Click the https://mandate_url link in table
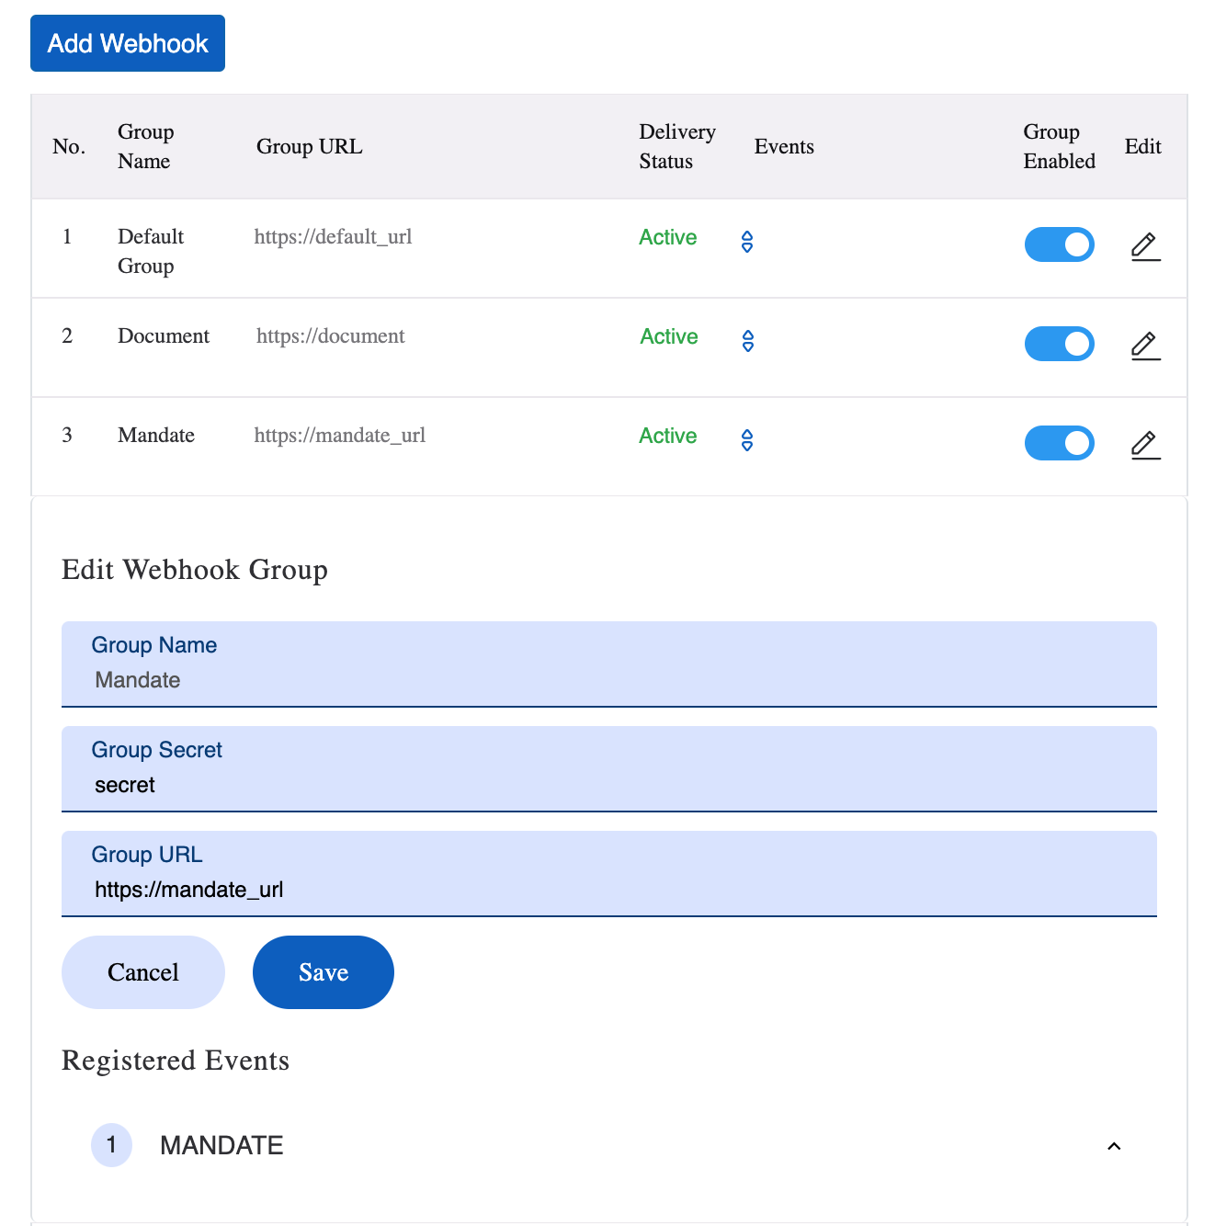Image resolution: width=1215 pixels, height=1226 pixels. (339, 436)
